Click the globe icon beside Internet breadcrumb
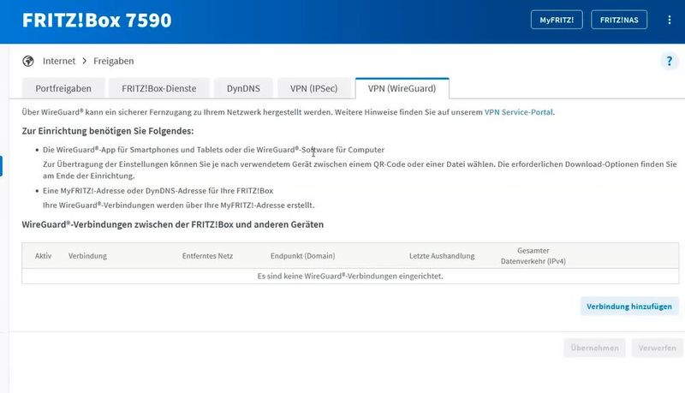This screenshot has height=393, width=685. pos(28,61)
